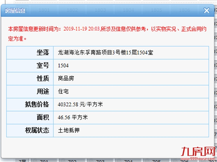Close the 房屋信息 dialog
The height and width of the screenshot is (162, 217).
coord(207,10)
